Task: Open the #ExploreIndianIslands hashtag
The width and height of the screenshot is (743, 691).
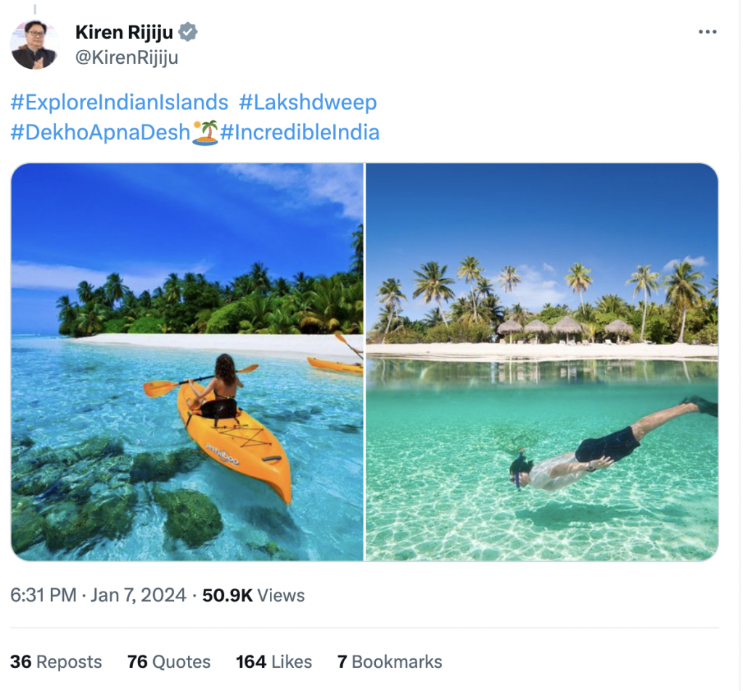Action: pos(120,102)
